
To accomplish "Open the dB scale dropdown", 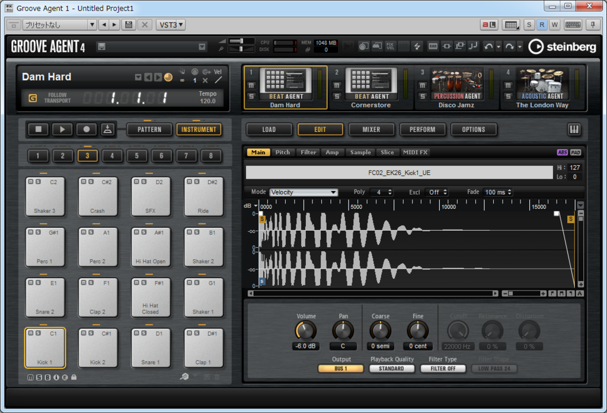I will pos(251,205).
